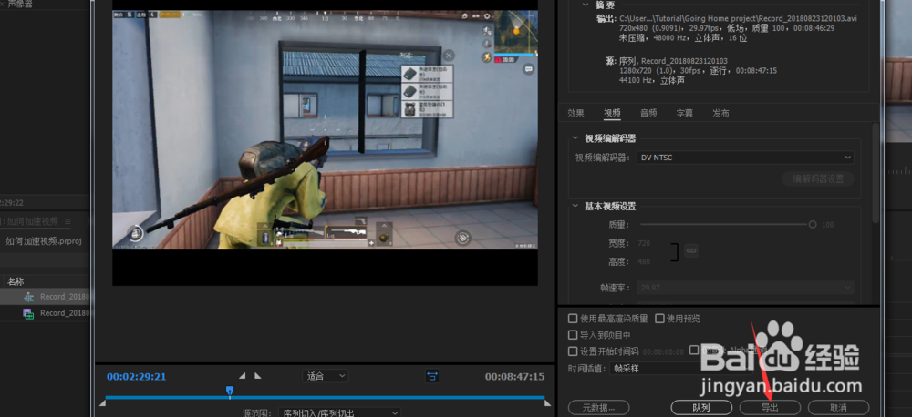The image size is (912, 417).
Task: Click the 宽度 value 720
Action: [644, 243]
